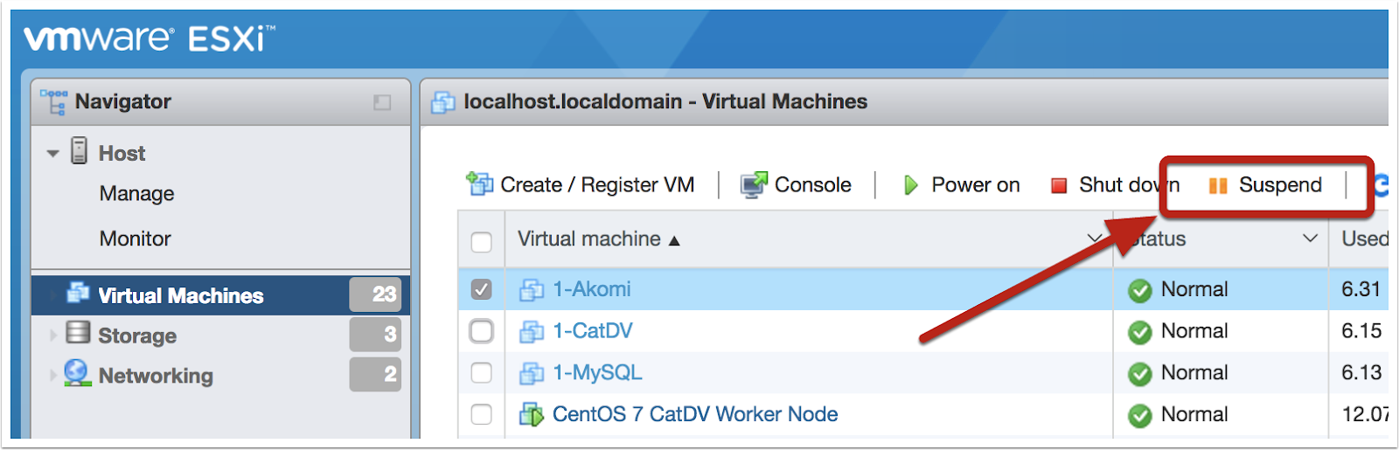Click Normal status text for 1-MySQL
The image size is (1399, 450).
point(1194,373)
